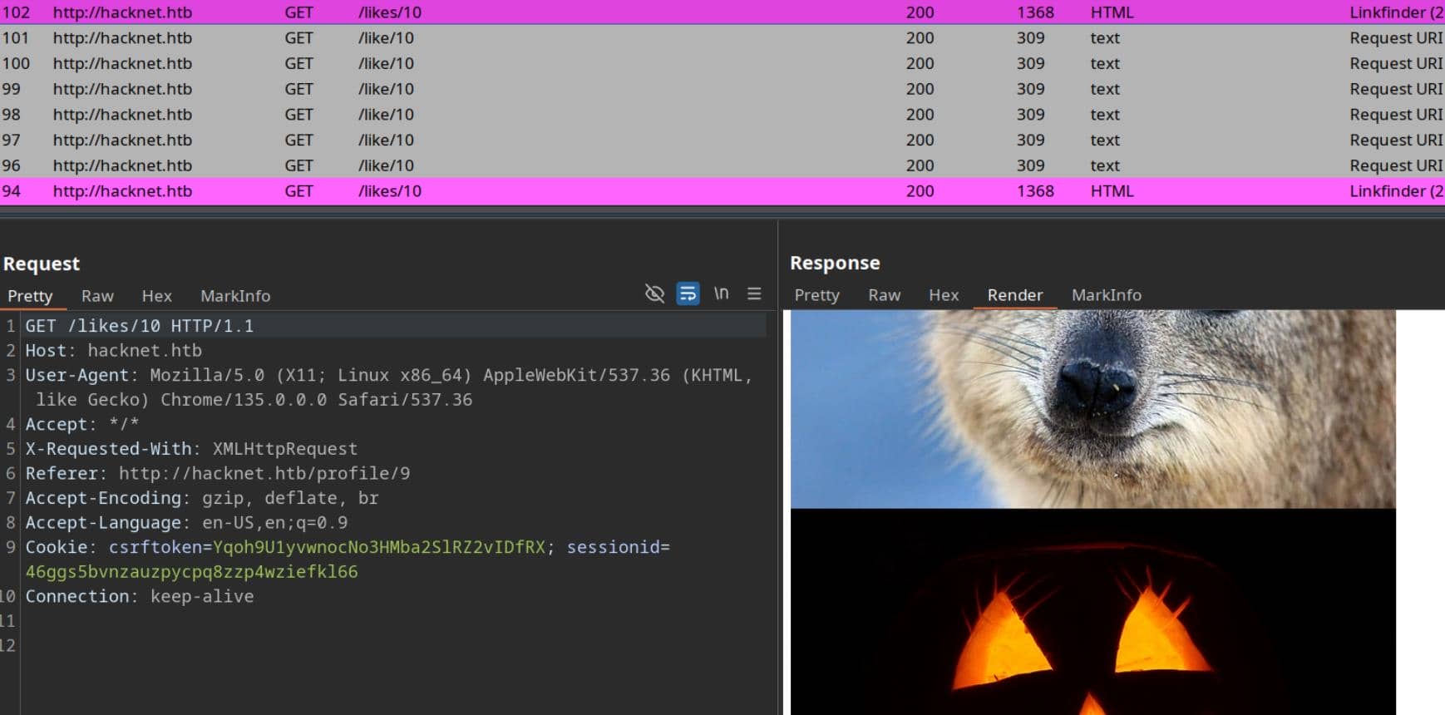This screenshot has width=1445, height=715.
Task: Select history row 96 /like/10
Action: 722,165
